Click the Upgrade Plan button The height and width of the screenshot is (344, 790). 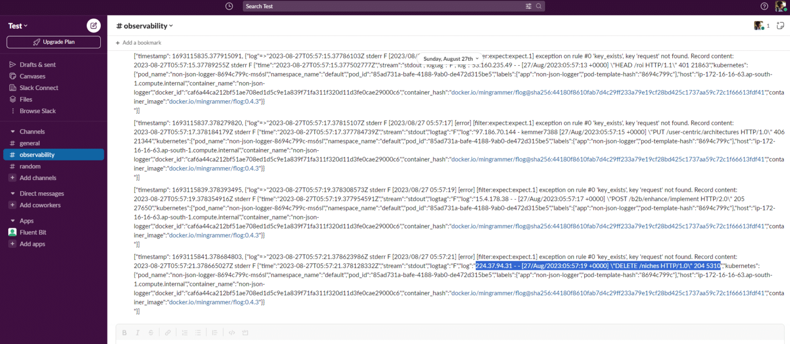click(53, 42)
